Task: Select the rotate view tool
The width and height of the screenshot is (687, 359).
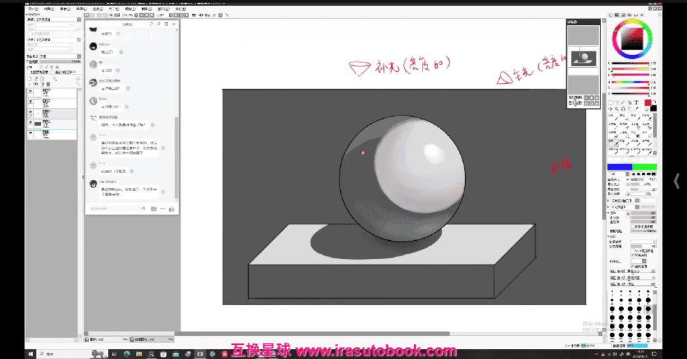Action: click(623, 108)
